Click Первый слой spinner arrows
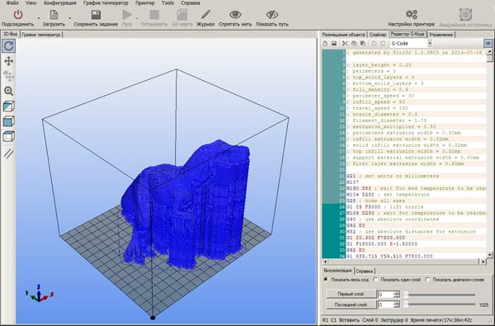Image resolution: width=495 pixels, height=326 pixels. pos(397,295)
